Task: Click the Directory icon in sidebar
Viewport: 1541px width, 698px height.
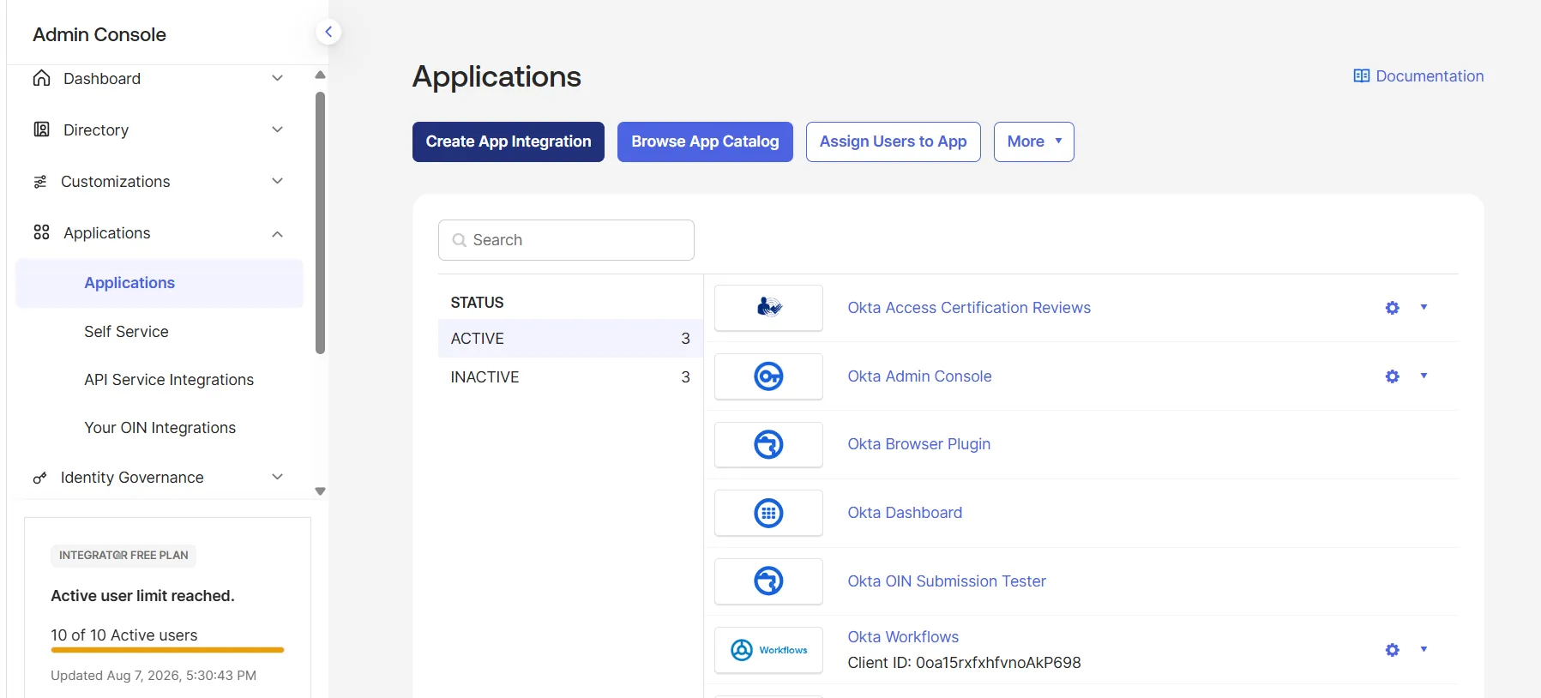Action: [x=41, y=129]
